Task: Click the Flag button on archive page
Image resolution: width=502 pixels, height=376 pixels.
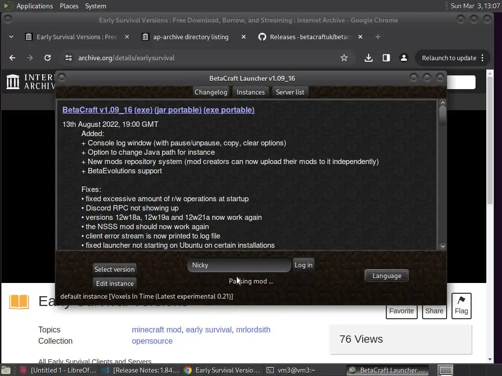Action: click(461, 305)
